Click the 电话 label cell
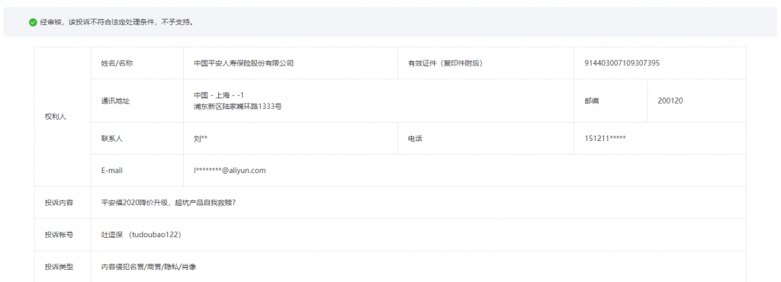The height and width of the screenshot is (282, 781). [486, 139]
